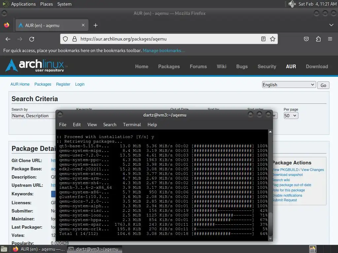Bookmark this page with the star icon
This screenshot has height=253, width=338.
(272, 39)
